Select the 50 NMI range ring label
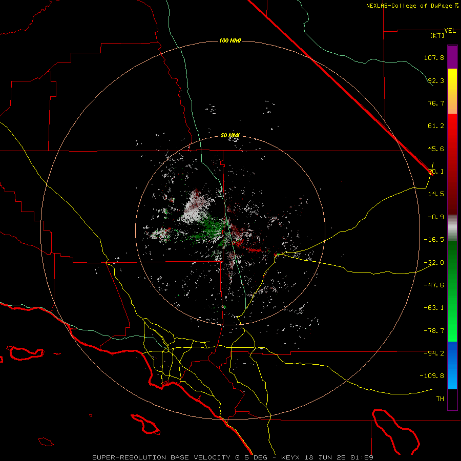The width and height of the screenshot is (461, 461). click(x=230, y=136)
